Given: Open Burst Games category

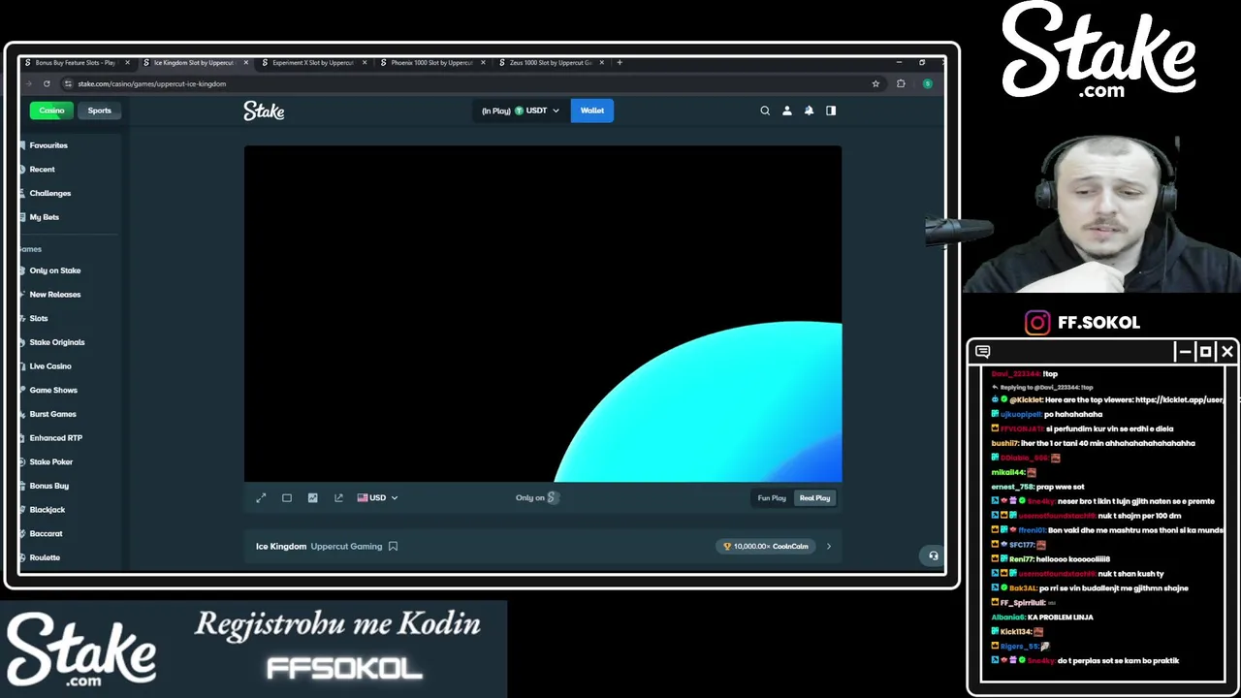Looking at the screenshot, I should (52, 414).
